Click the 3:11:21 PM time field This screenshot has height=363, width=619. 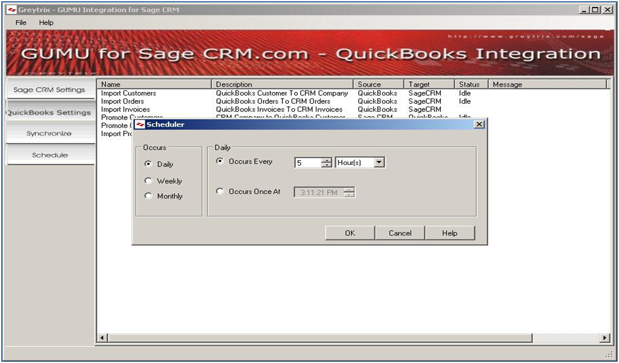tap(318, 193)
